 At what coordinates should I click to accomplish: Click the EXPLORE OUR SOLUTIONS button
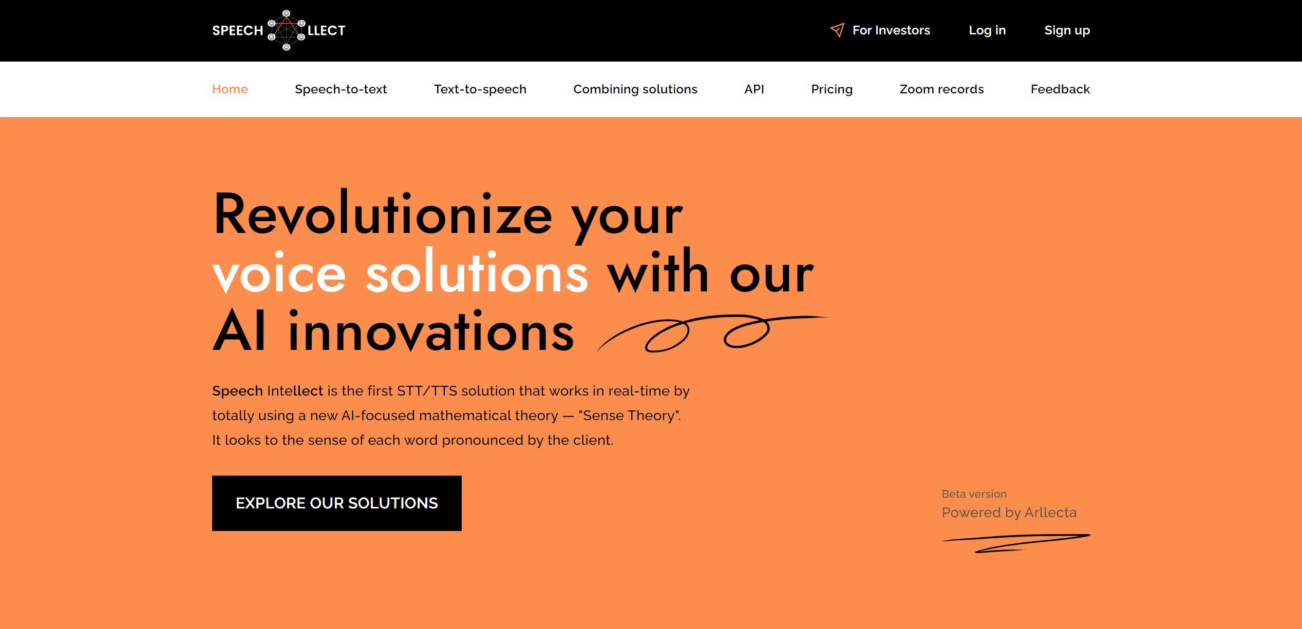pyautogui.click(x=337, y=503)
